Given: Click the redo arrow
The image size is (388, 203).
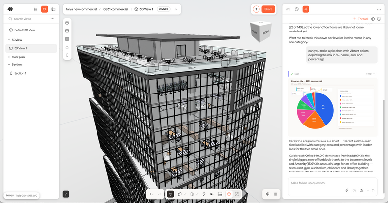Looking at the screenshot, I should 160,194.
